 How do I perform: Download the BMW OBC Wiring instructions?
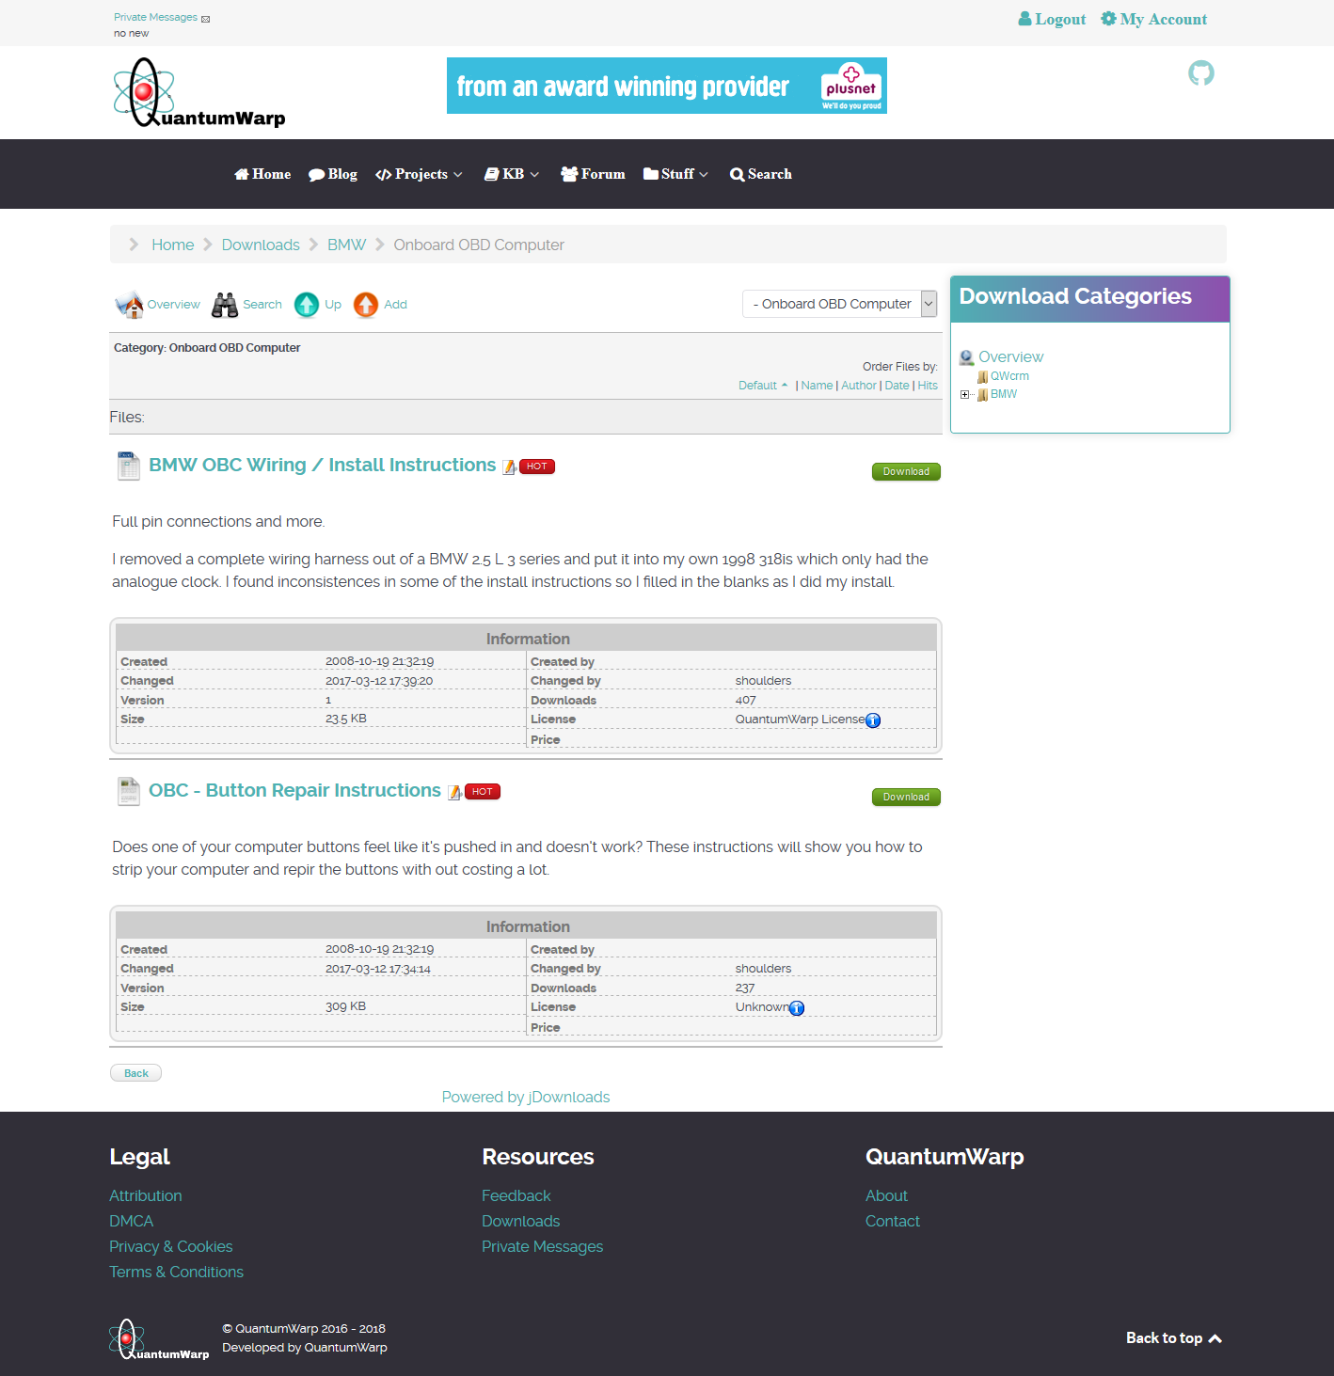(x=905, y=471)
